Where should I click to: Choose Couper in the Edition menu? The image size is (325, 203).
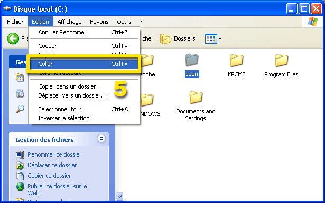(84, 46)
